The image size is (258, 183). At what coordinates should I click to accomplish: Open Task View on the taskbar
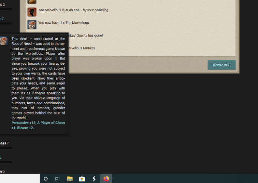point(57,178)
